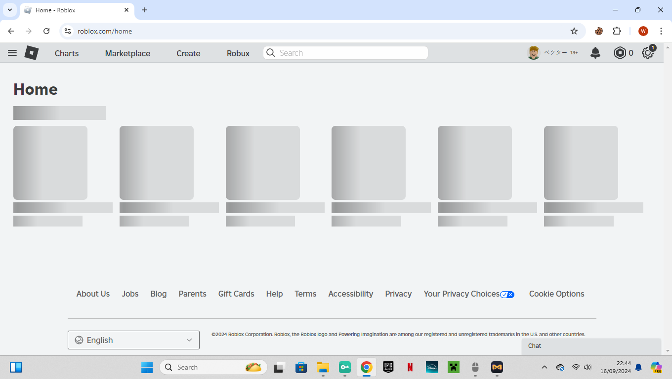This screenshot has height=379, width=672.
Task: Open the Copilot icon in taskbar
Action: 656,367
